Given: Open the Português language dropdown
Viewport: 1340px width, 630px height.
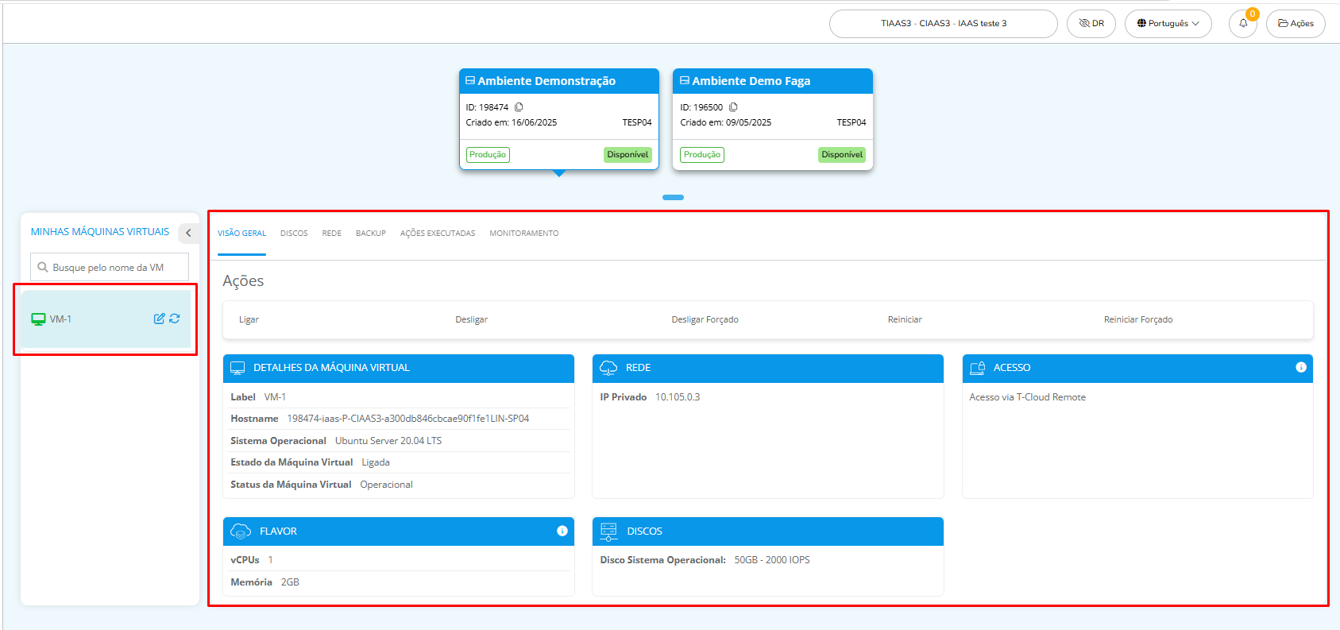Looking at the screenshot, I should pyautogui.click(x=1168, y=24).
